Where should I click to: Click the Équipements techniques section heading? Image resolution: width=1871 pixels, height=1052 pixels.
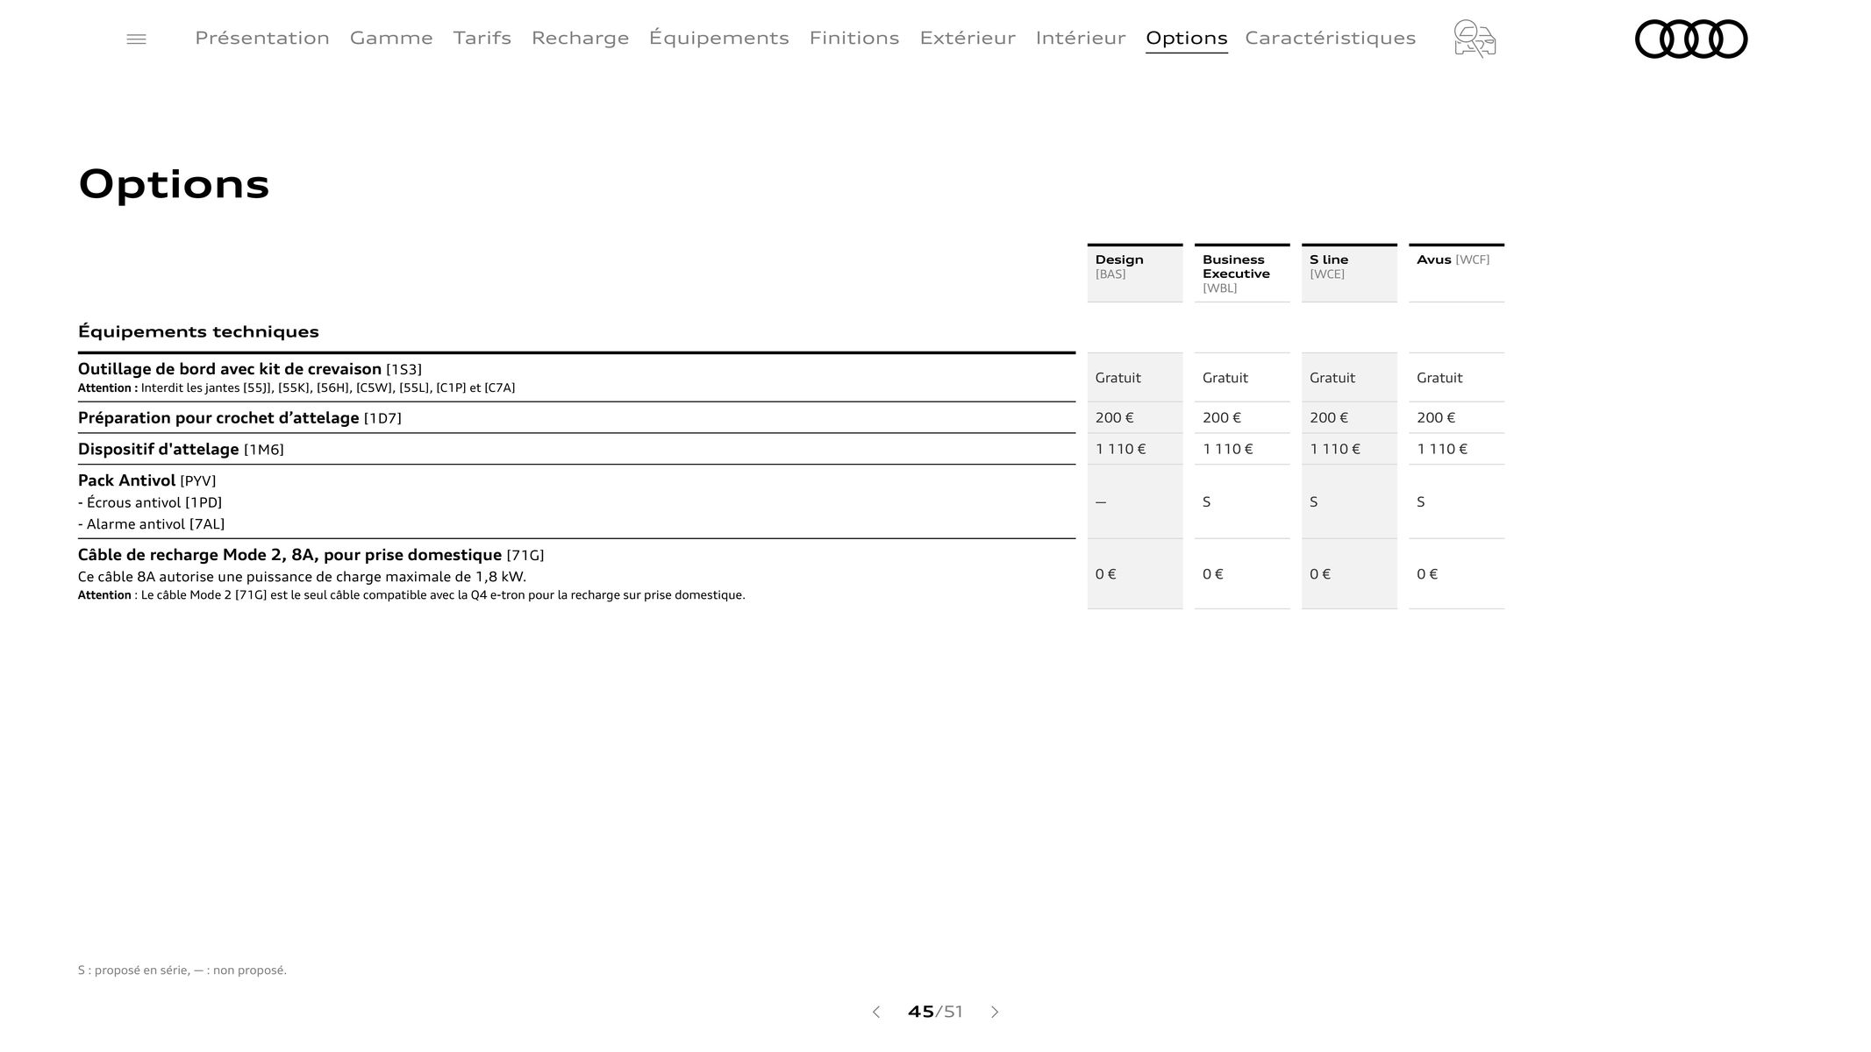click(x=198, y=331)
